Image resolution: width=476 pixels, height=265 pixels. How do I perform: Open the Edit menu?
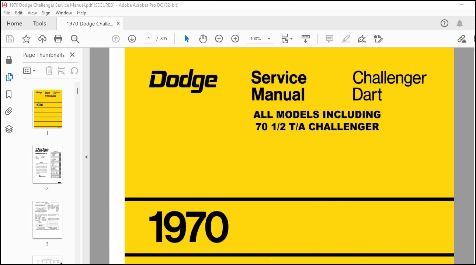19,13
